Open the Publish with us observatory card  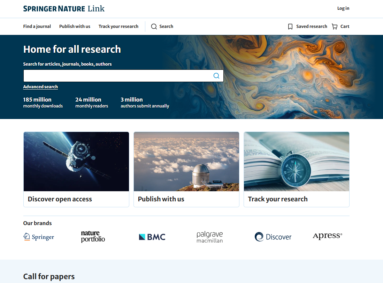(186, 169)
